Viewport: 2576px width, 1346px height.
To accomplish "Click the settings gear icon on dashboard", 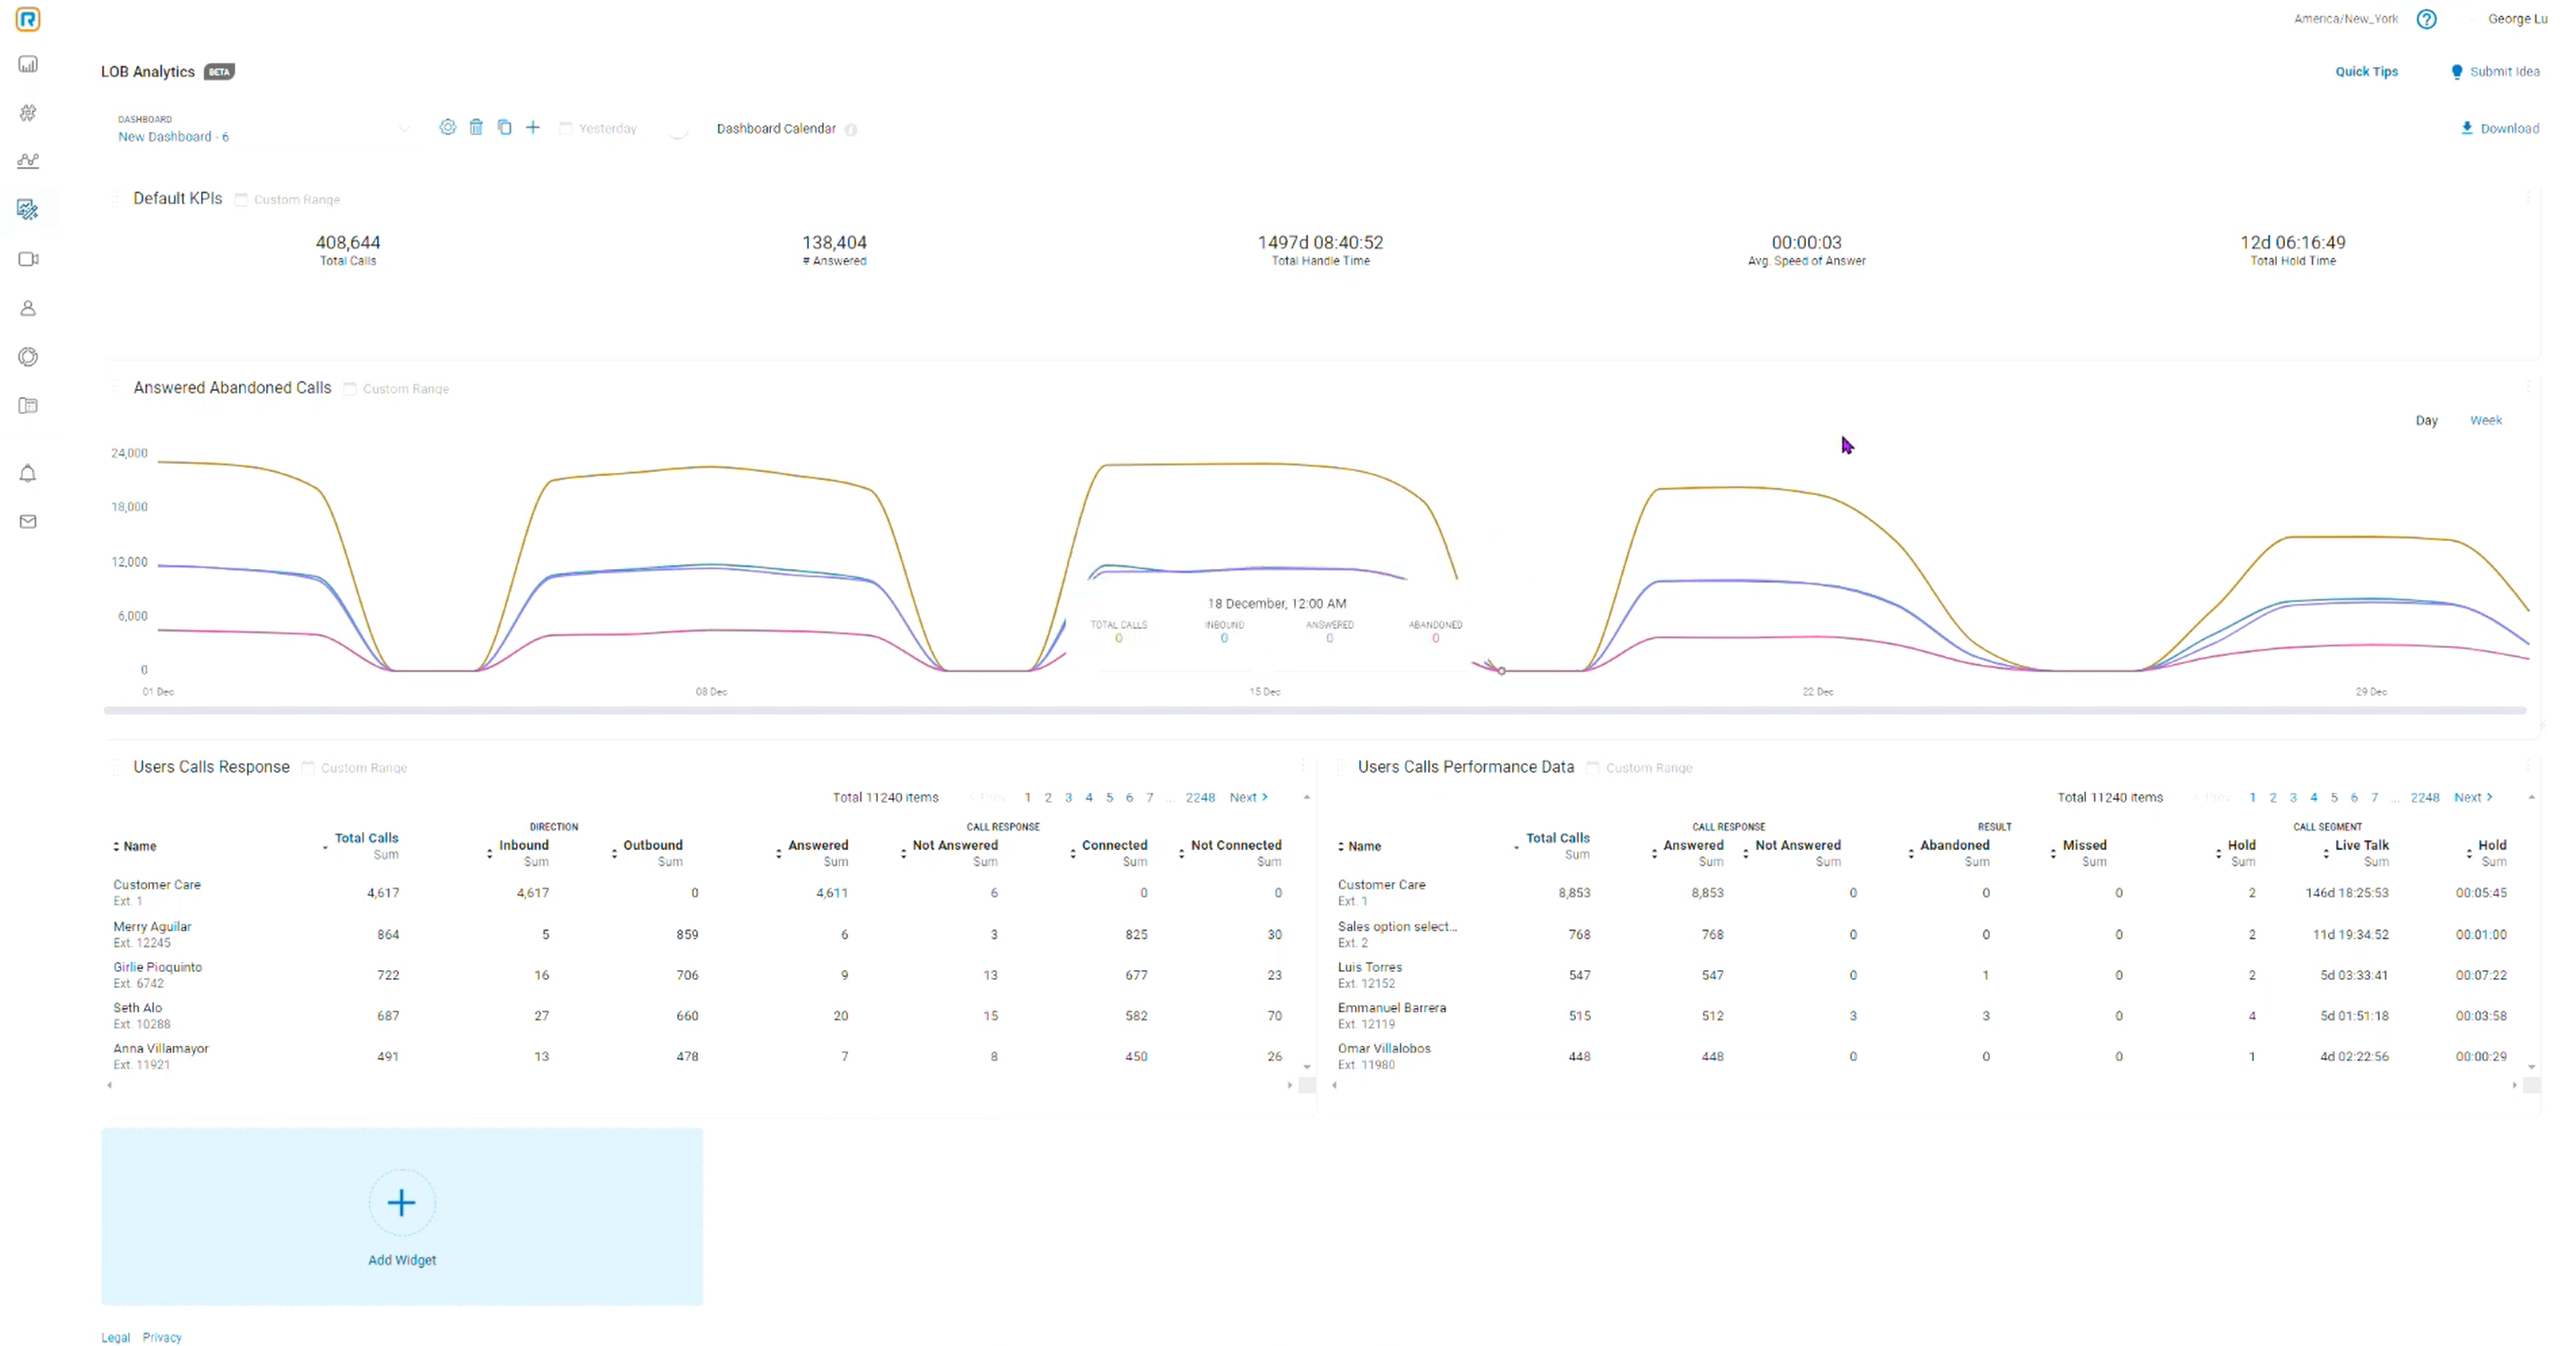I will (446, 128).
